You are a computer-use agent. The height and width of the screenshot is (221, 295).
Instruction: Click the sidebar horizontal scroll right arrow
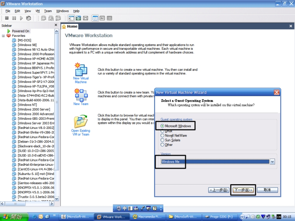52,204
